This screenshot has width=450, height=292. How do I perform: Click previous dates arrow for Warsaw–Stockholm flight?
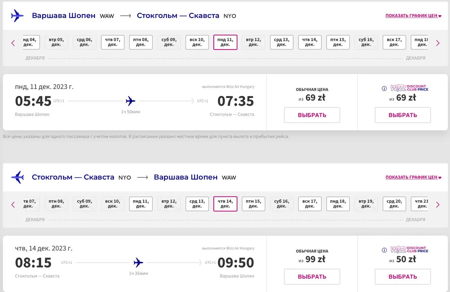click(x=13, y=43)
